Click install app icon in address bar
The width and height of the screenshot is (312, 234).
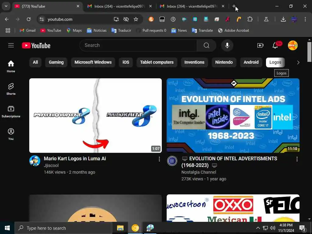click(116, 19)
